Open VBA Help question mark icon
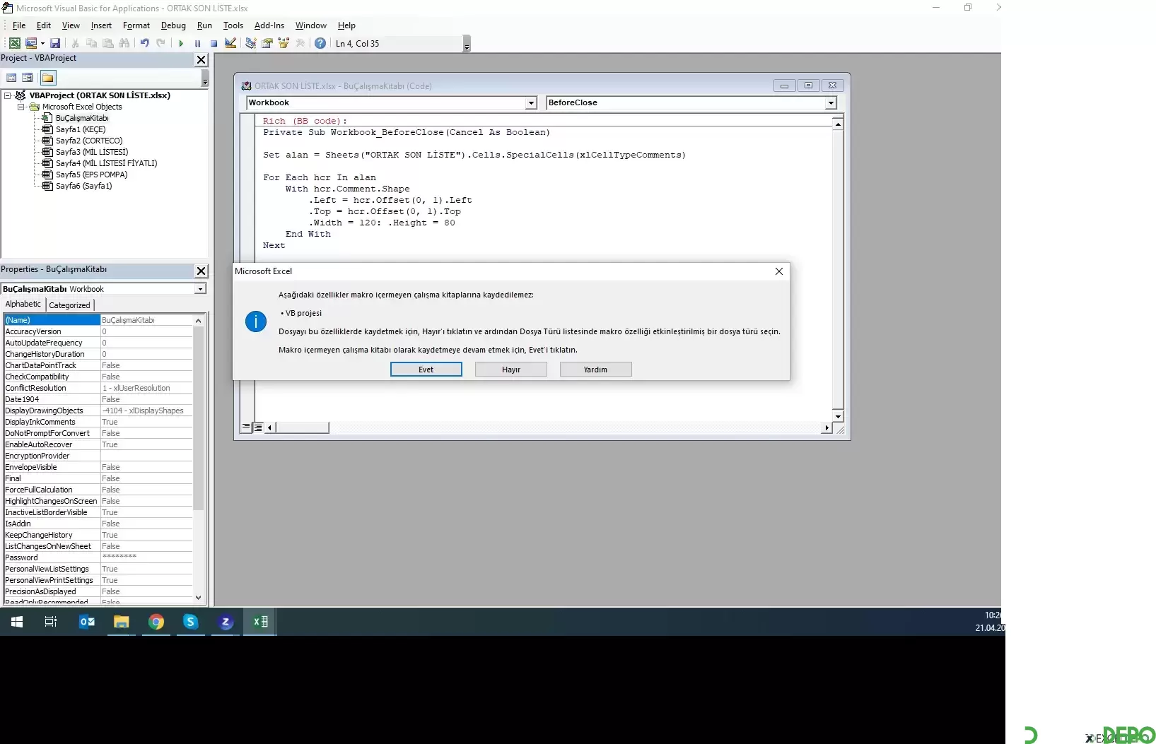This screenshot has width=1156, height=744. (320, 43)
